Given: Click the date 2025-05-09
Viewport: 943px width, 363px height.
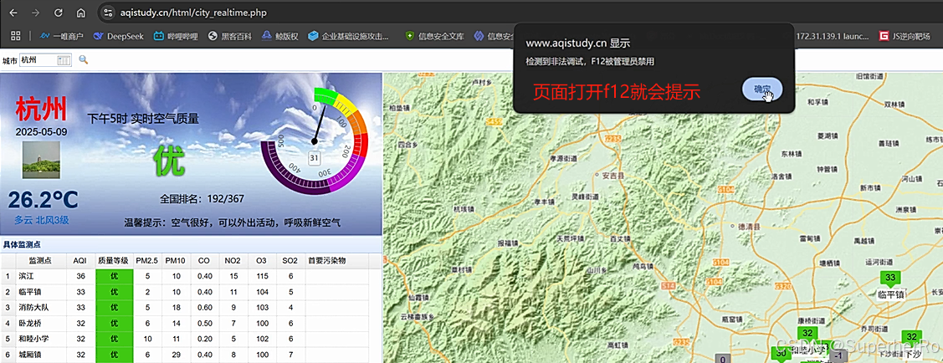Looking at the screenshot, I should point(42,131).
